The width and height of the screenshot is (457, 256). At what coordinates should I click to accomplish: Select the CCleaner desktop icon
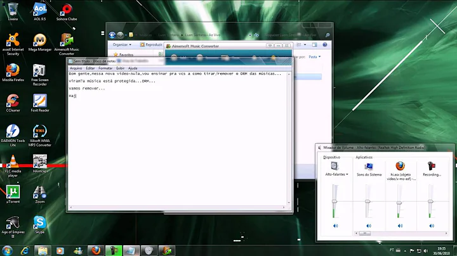pyautogui.click(x=13, y=103)
